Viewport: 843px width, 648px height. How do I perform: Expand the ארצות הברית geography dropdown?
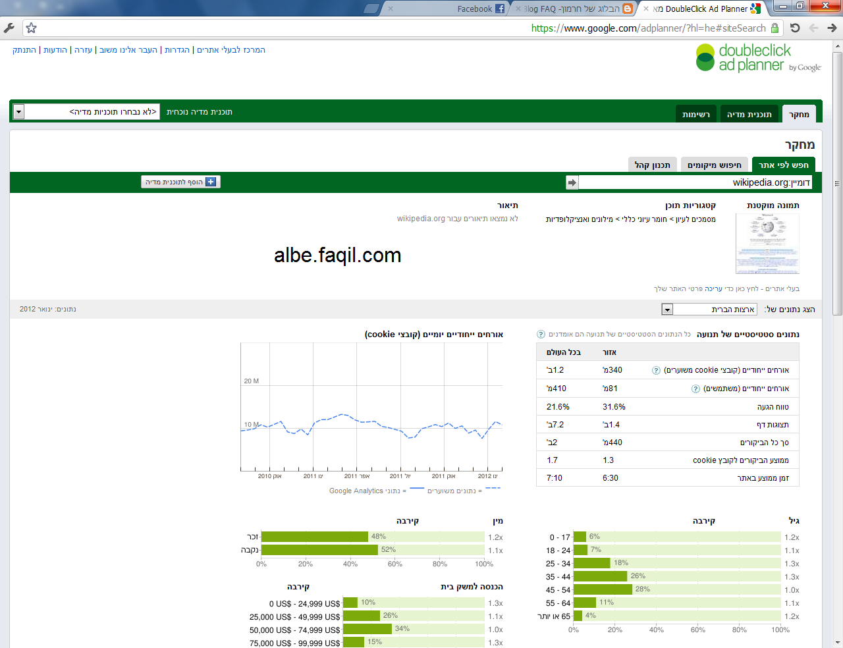(x=667, y=310)
